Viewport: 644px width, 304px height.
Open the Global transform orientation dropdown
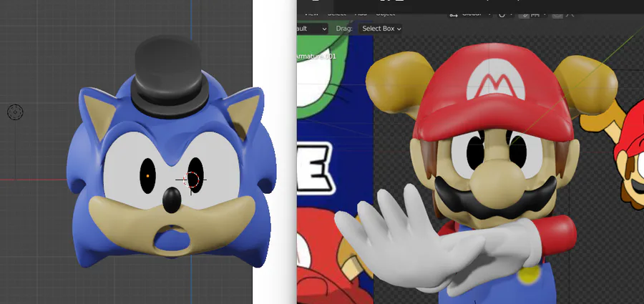pyautogui.click(x=470, y=14)
